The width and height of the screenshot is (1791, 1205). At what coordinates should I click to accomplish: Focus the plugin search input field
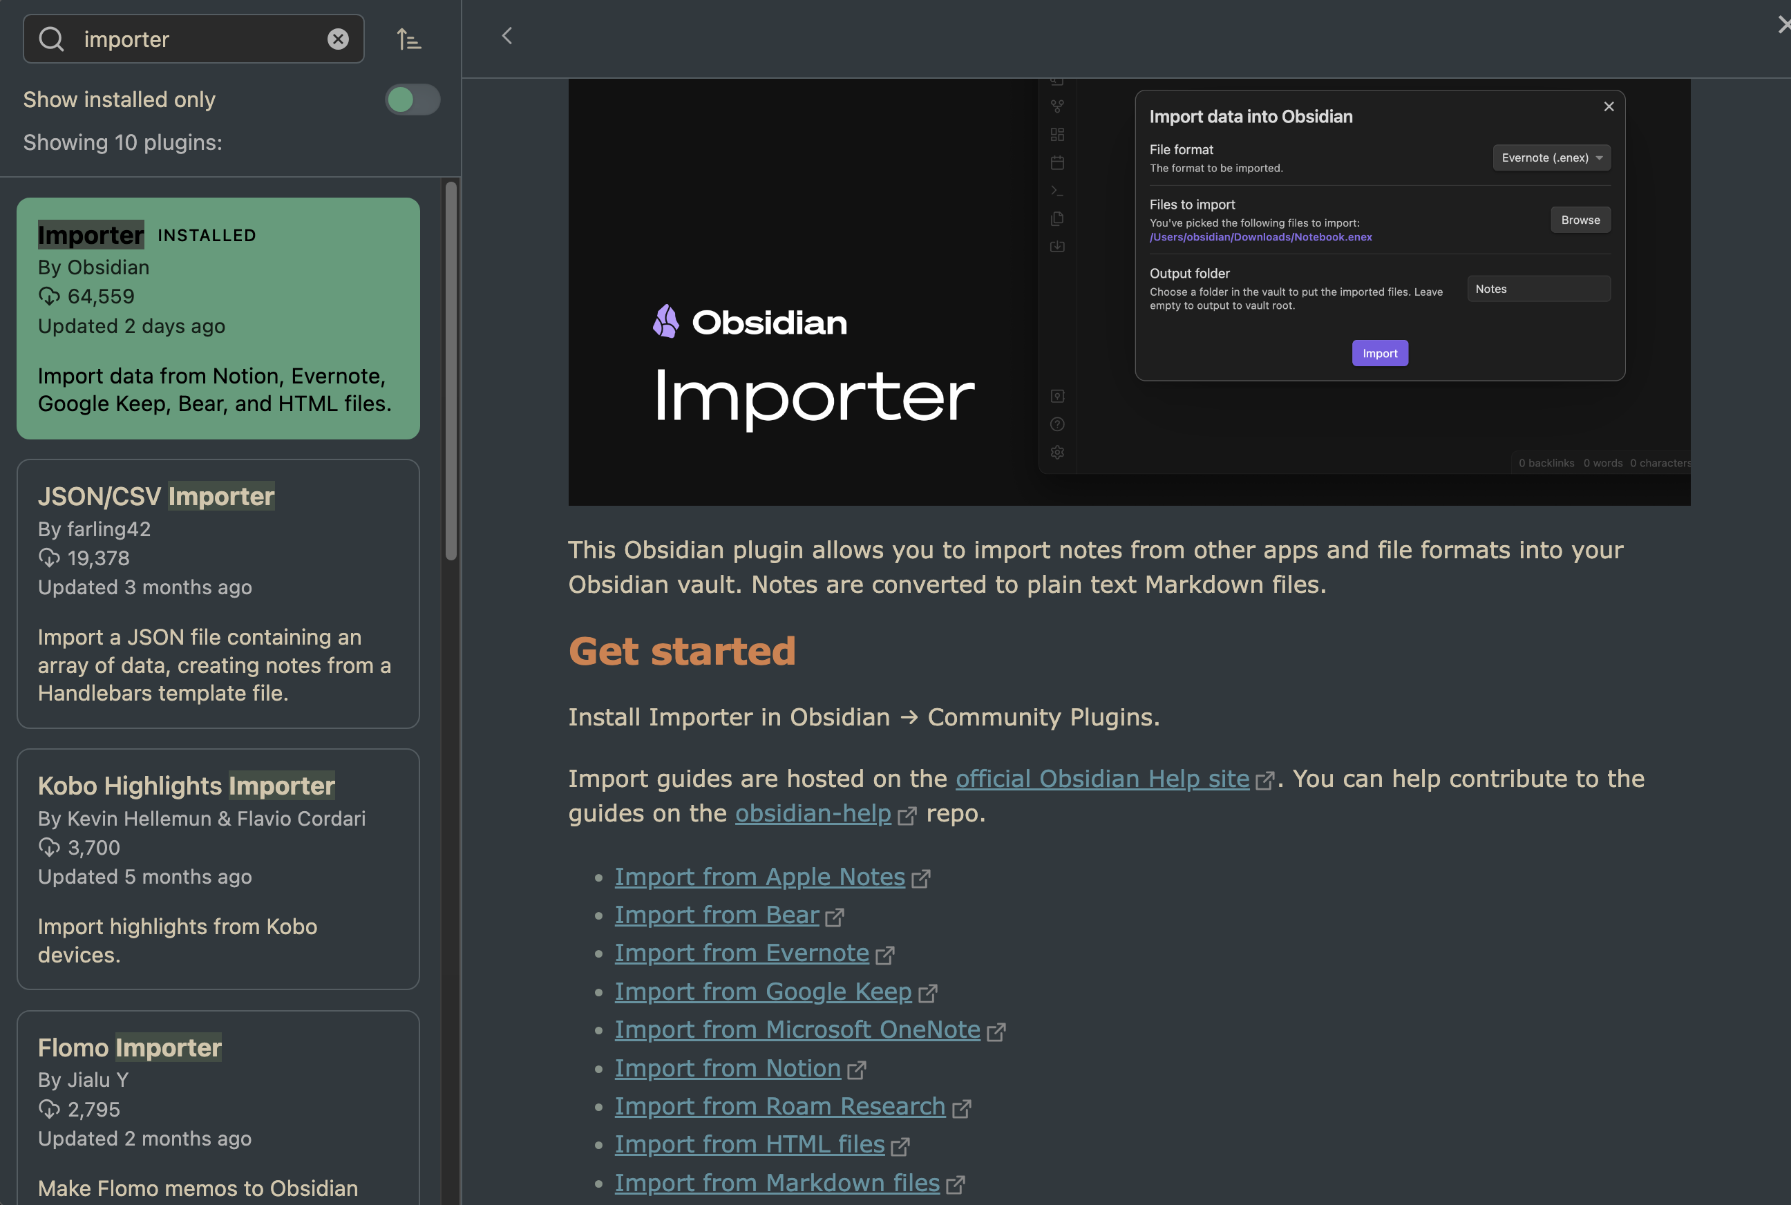pos(193,39)
